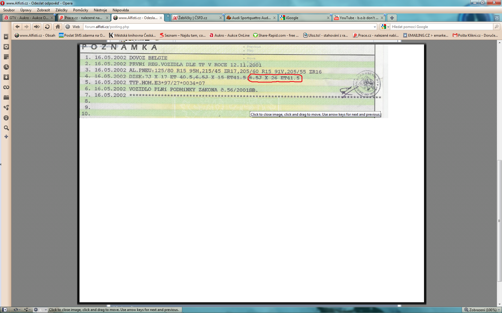Open a new tab with plus button

392,18
